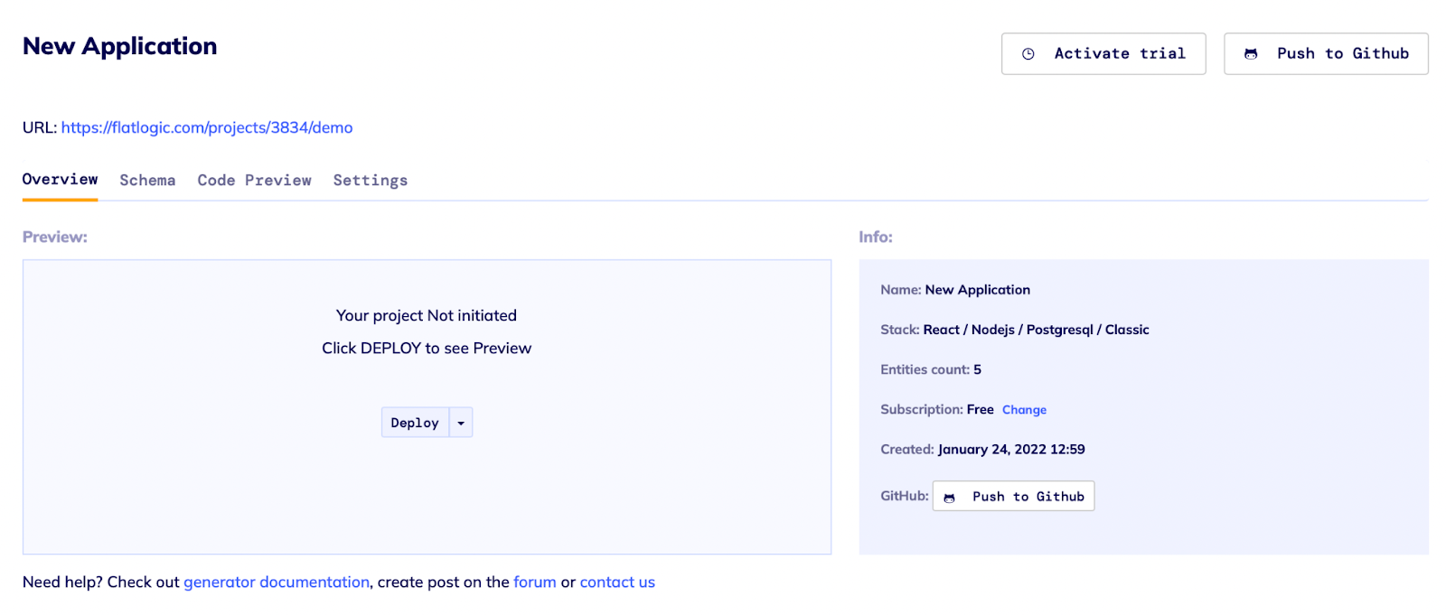
Task: Click the Entities count value
Action: pyautogui.click(x=977, y=369)
